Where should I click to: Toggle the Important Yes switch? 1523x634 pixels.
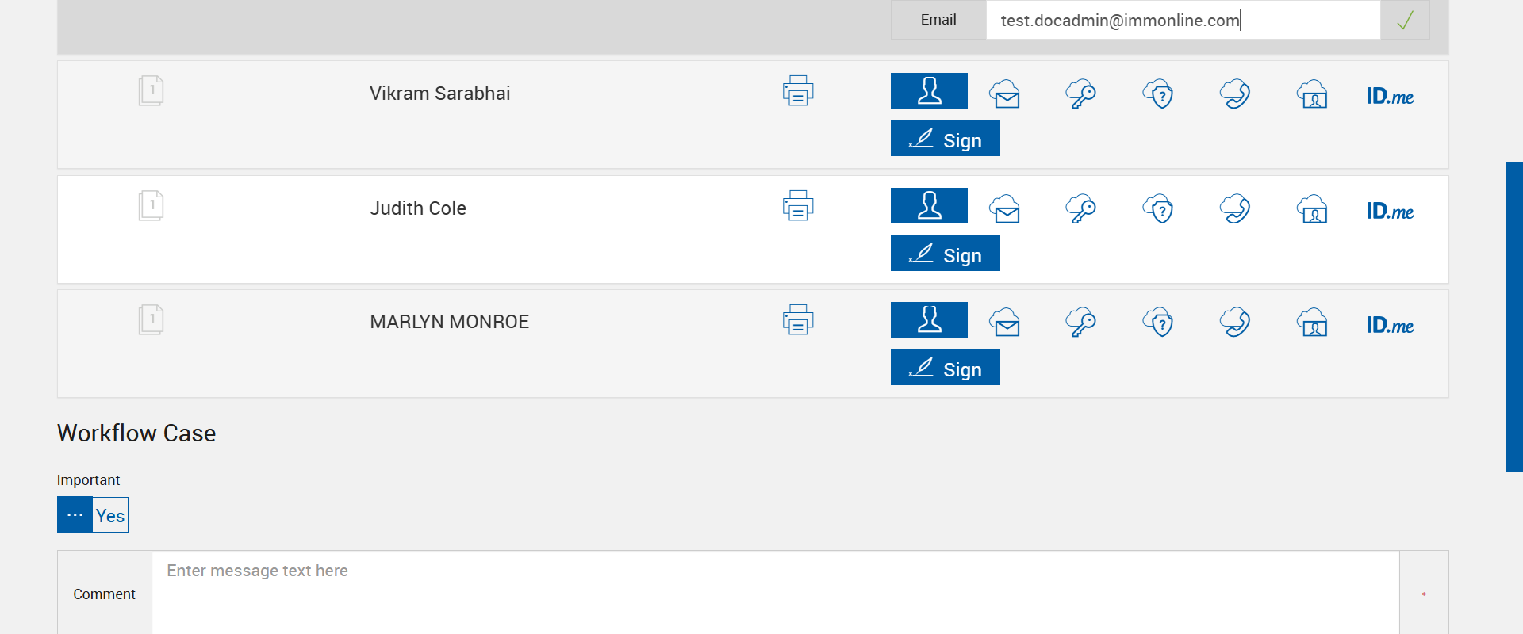(93, 515)
